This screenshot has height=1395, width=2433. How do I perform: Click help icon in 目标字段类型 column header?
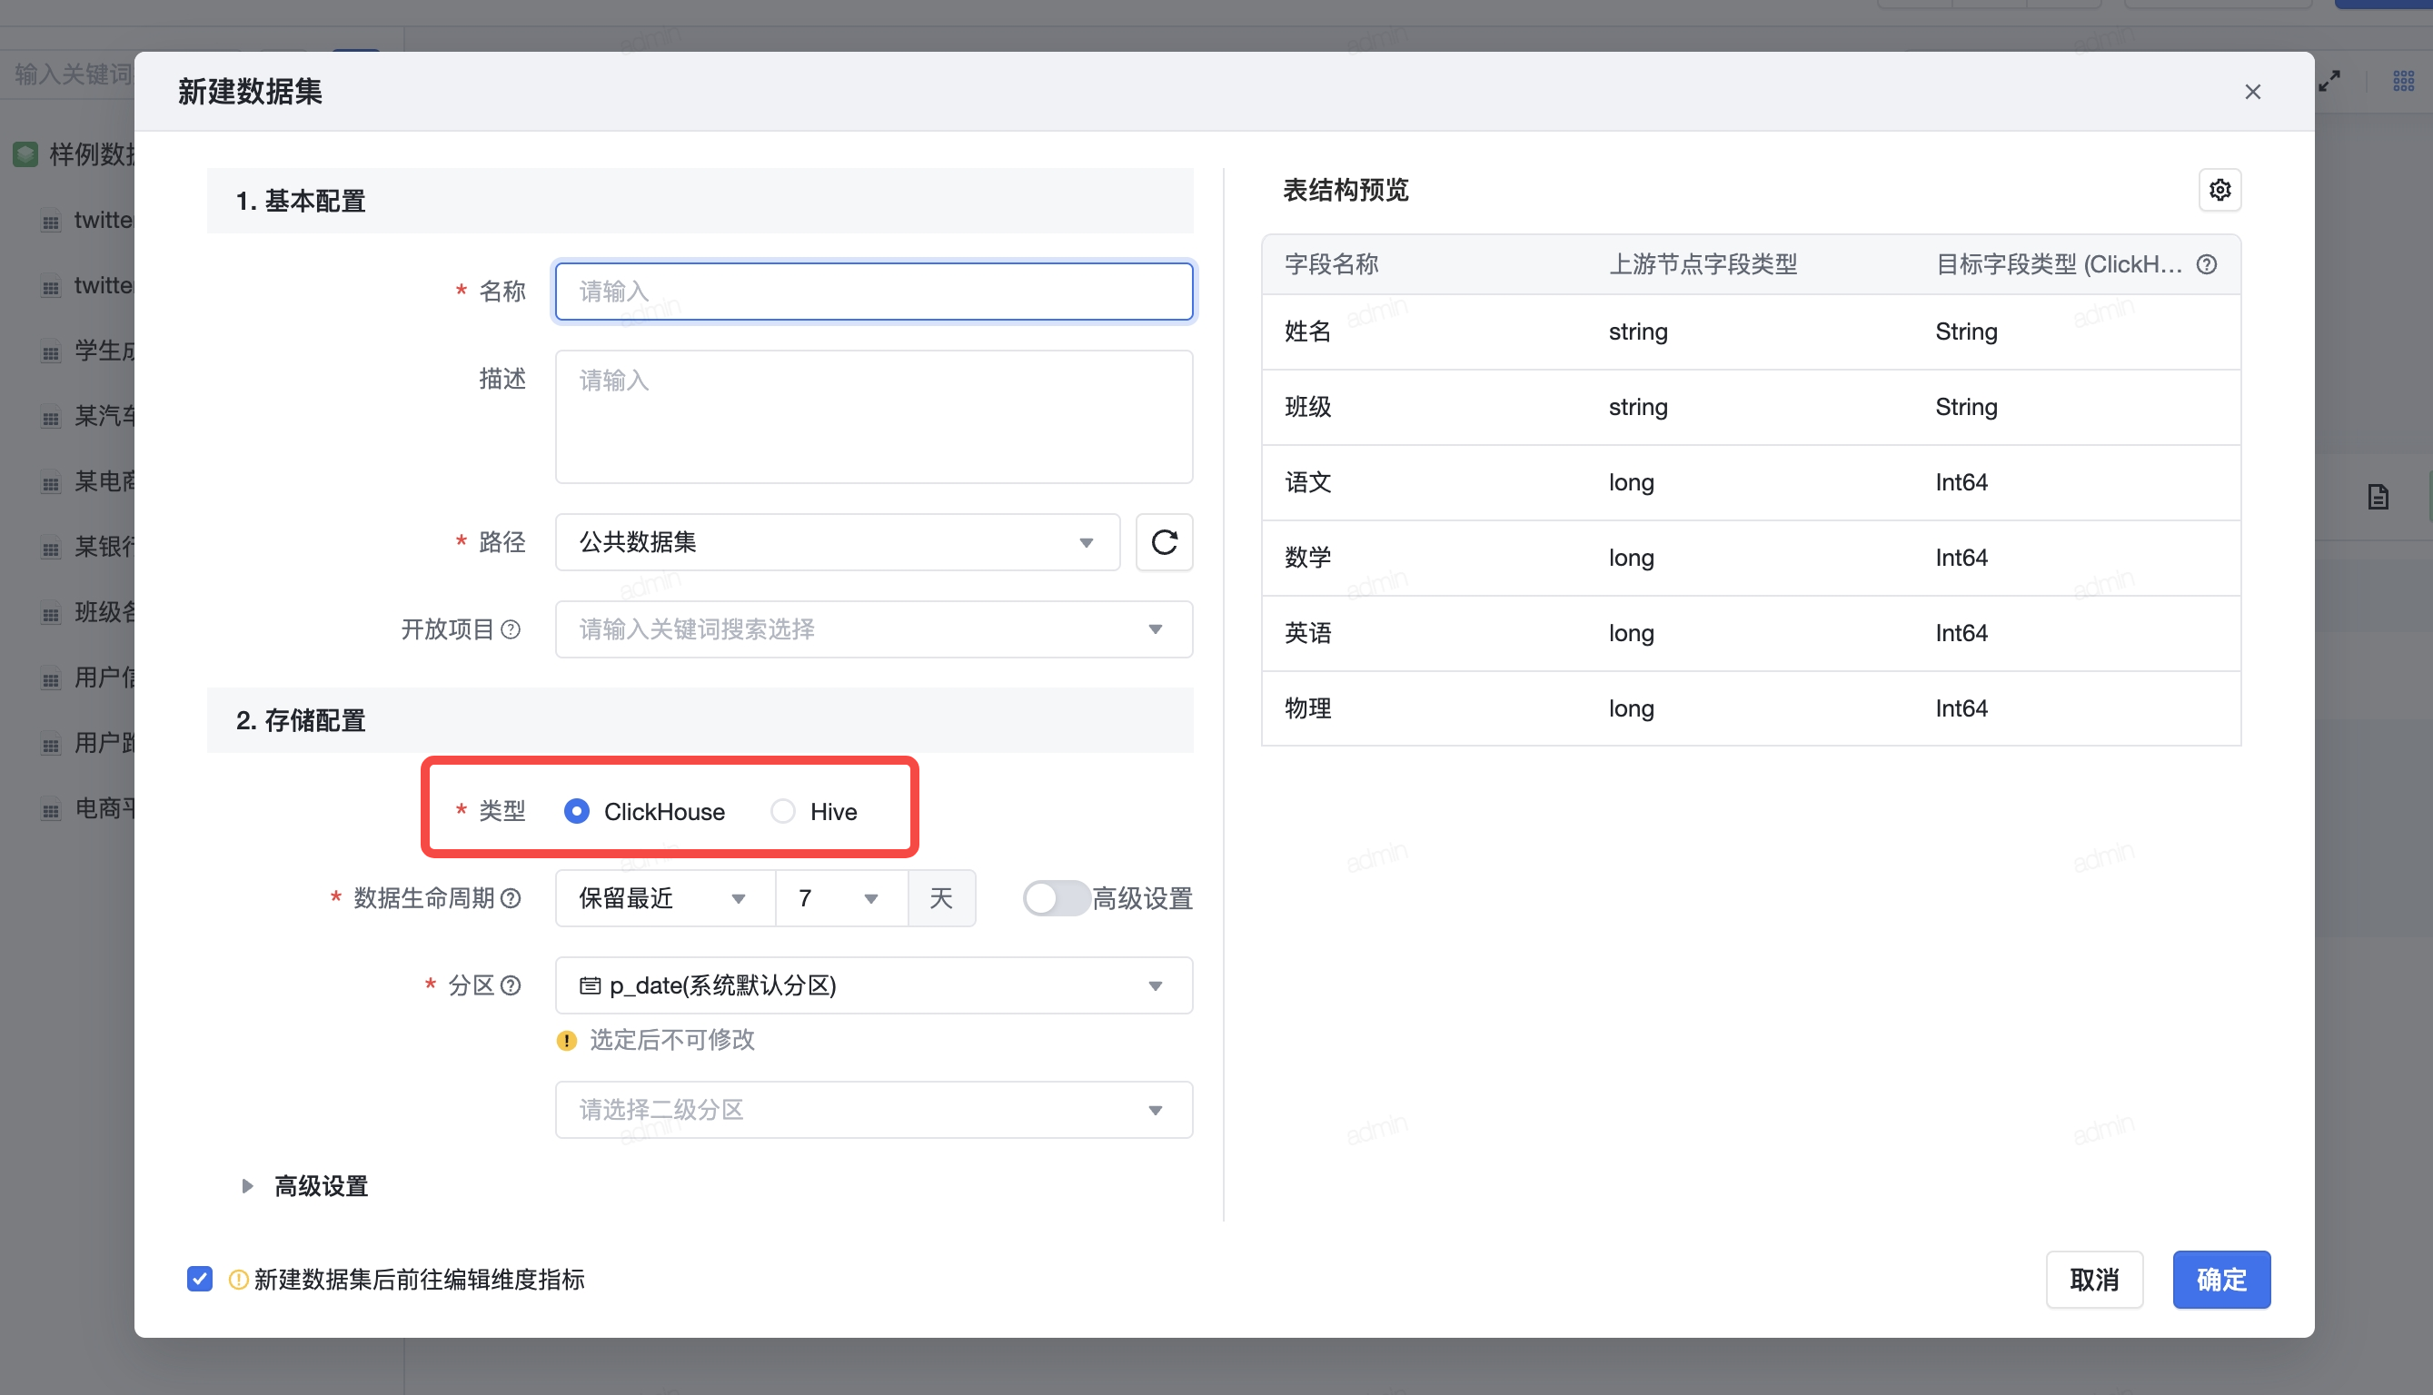point(2206,264)
